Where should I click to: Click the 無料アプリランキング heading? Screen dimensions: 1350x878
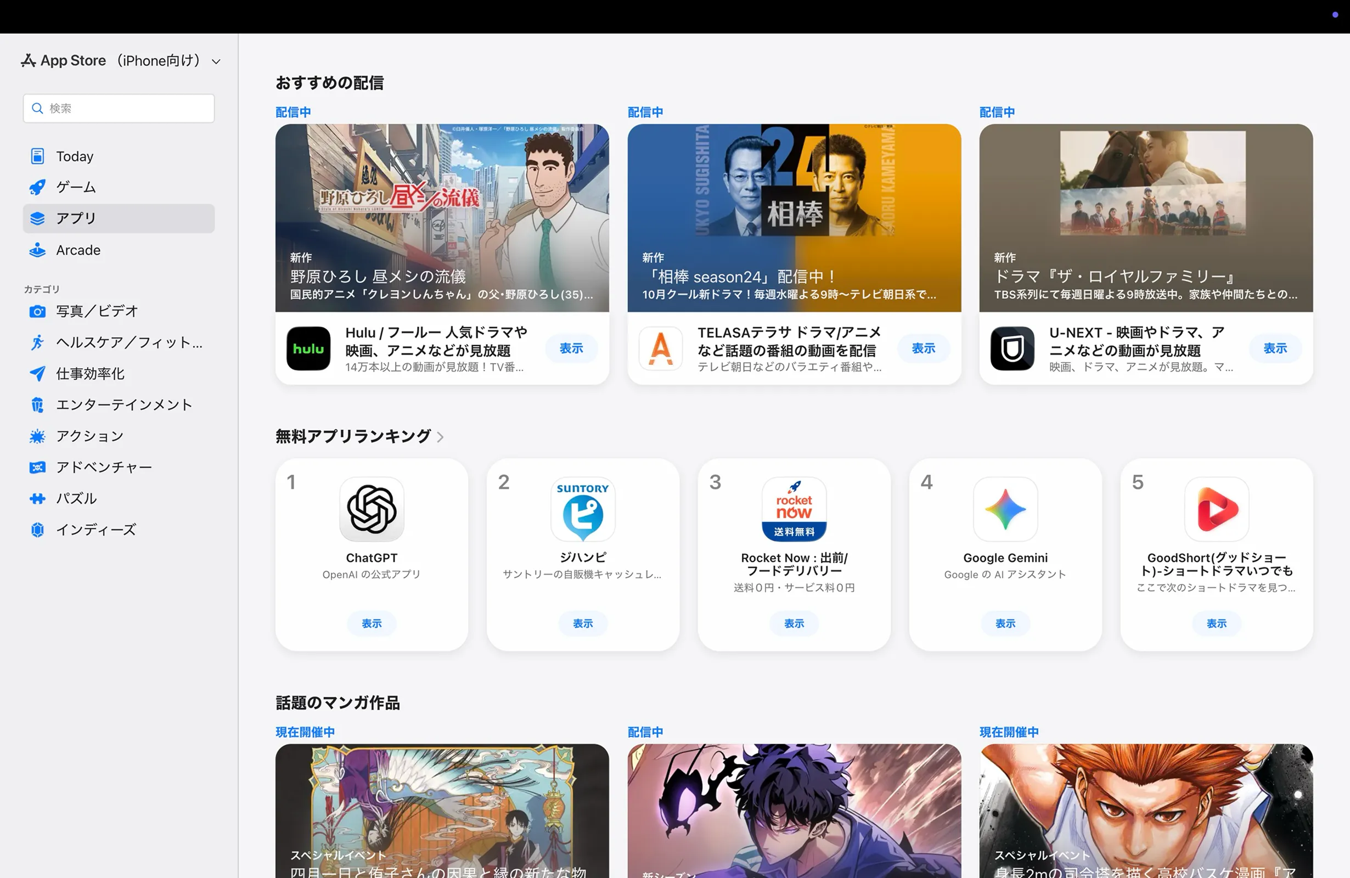(x=353, y=436)
